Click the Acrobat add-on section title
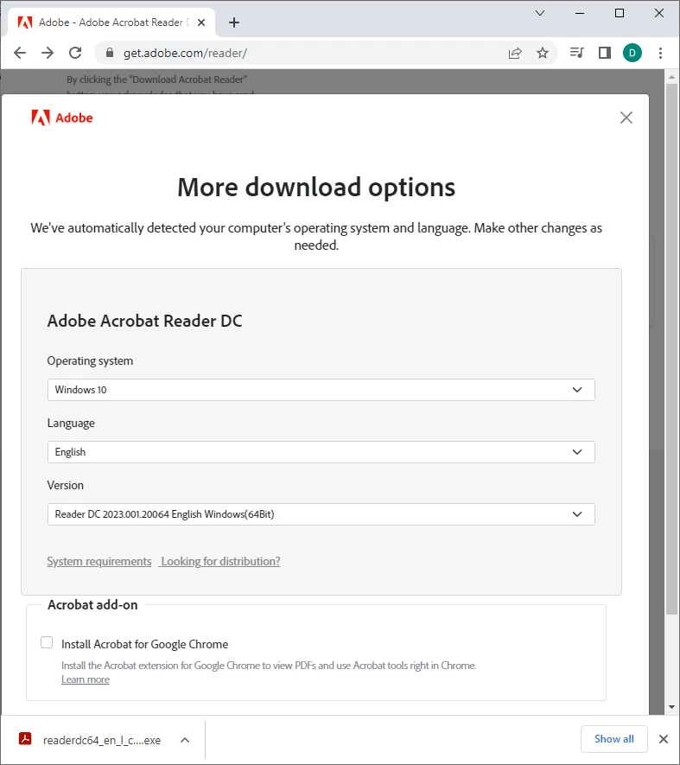 92,605
